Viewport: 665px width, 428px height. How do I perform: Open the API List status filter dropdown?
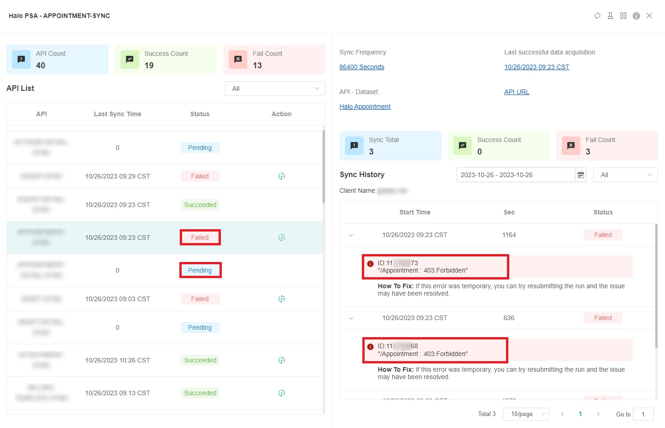coord(275,89)
